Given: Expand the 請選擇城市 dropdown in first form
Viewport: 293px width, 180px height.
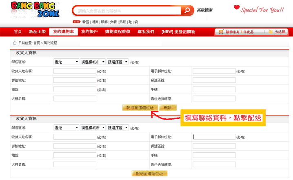Looking at the screenshot, I should click(x=93, y=62).
